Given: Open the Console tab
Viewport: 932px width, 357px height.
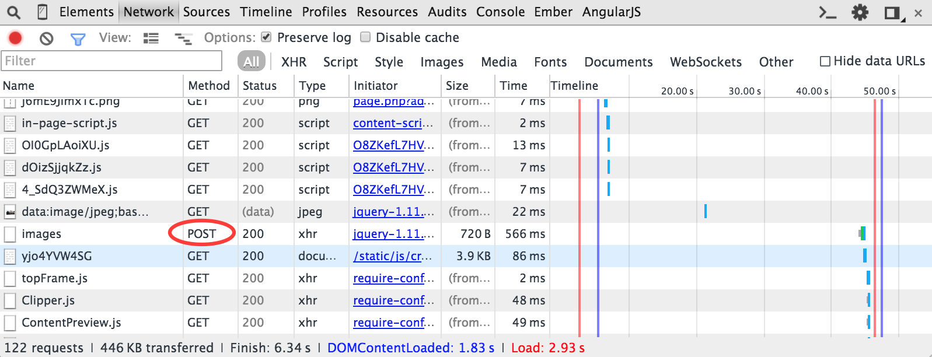Looking at the screenshot, I should click(500, 12).
